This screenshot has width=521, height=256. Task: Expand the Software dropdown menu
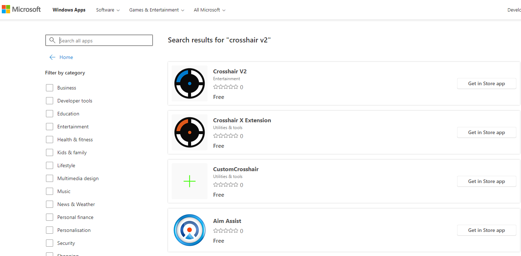coord(108,10)
